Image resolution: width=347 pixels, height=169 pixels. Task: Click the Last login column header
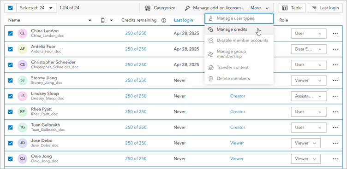184,20
